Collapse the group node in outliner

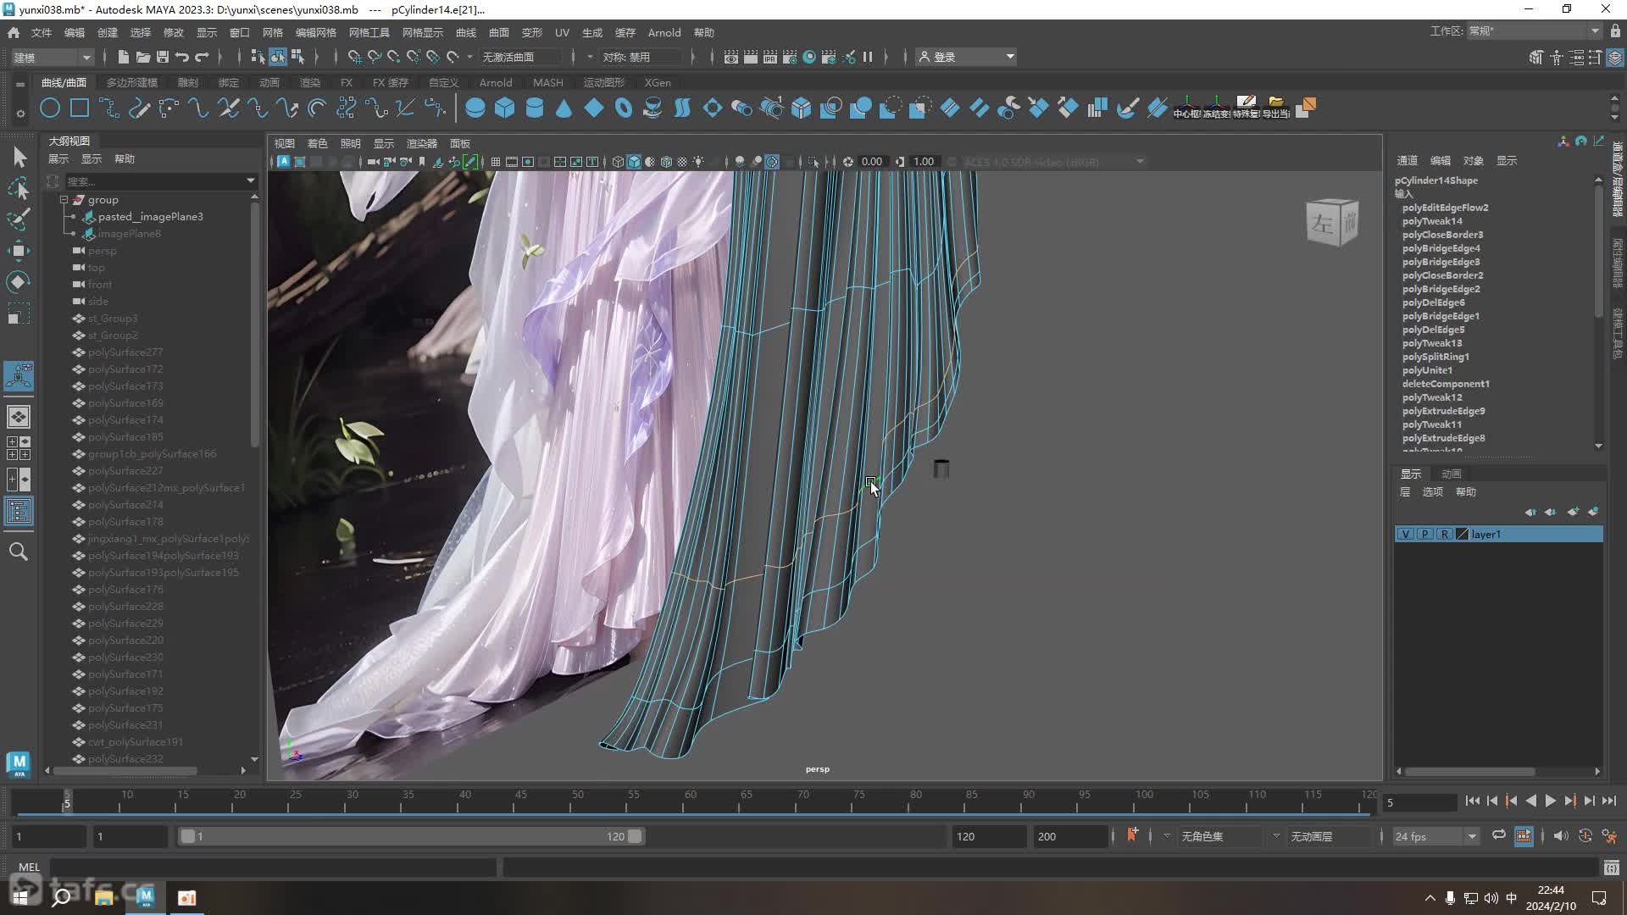(x=64, y=200)
